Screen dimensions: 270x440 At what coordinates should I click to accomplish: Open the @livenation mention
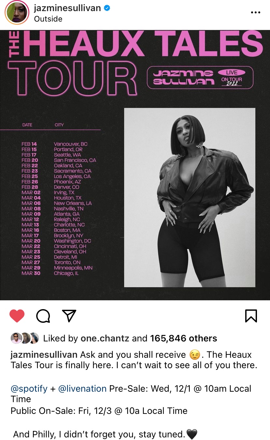point(82,389)
